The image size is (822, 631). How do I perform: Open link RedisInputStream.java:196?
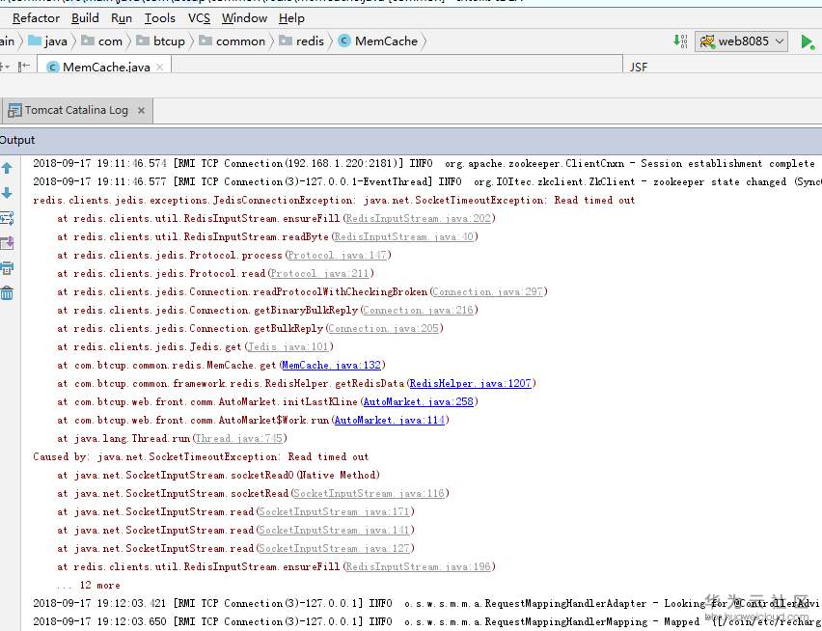(x=419, y=567)
